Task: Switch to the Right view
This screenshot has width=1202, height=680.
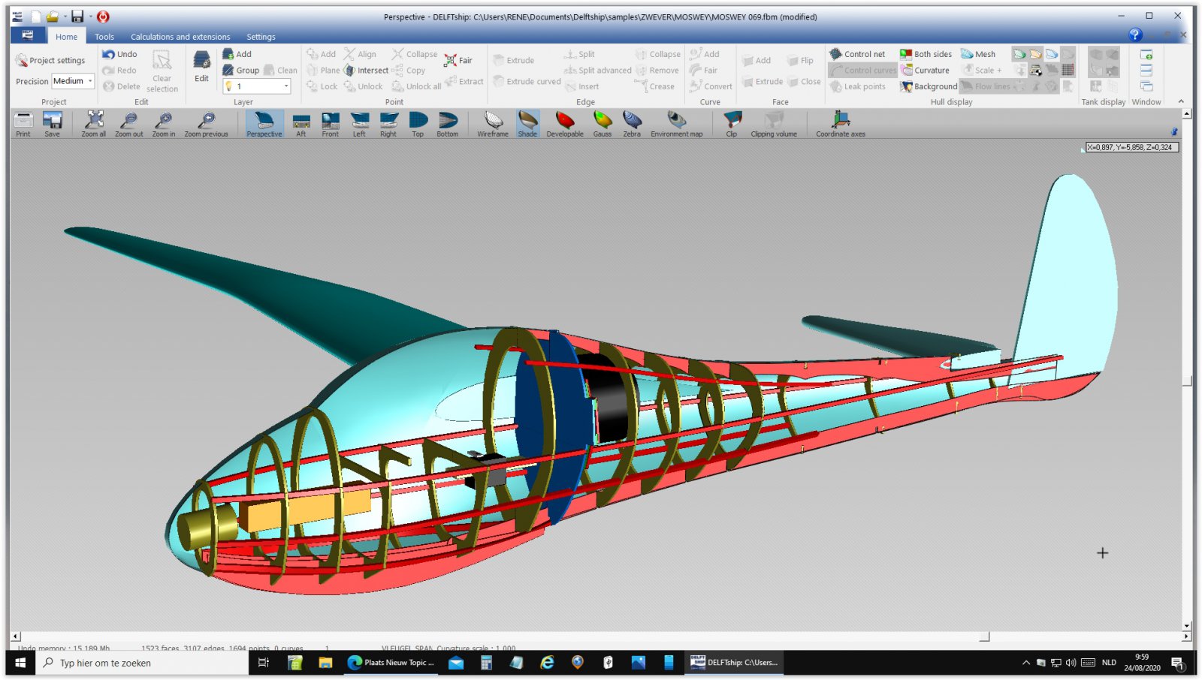Action: 388,124
